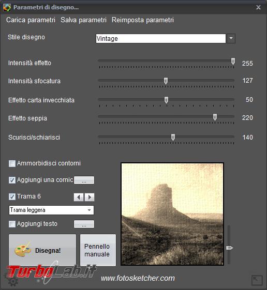The height and width of the screenshot is (290, 267).
Task: Open text options button next to Aggiungi testo
Action: pos(84,224)
